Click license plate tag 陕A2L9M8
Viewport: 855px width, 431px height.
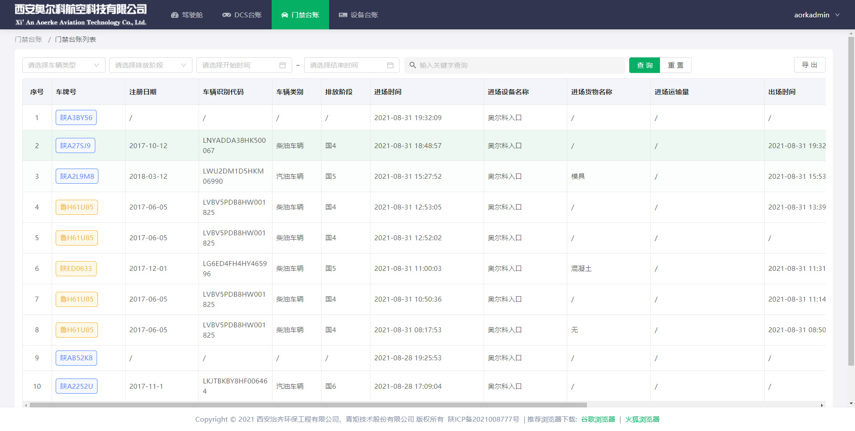[77, 176]
